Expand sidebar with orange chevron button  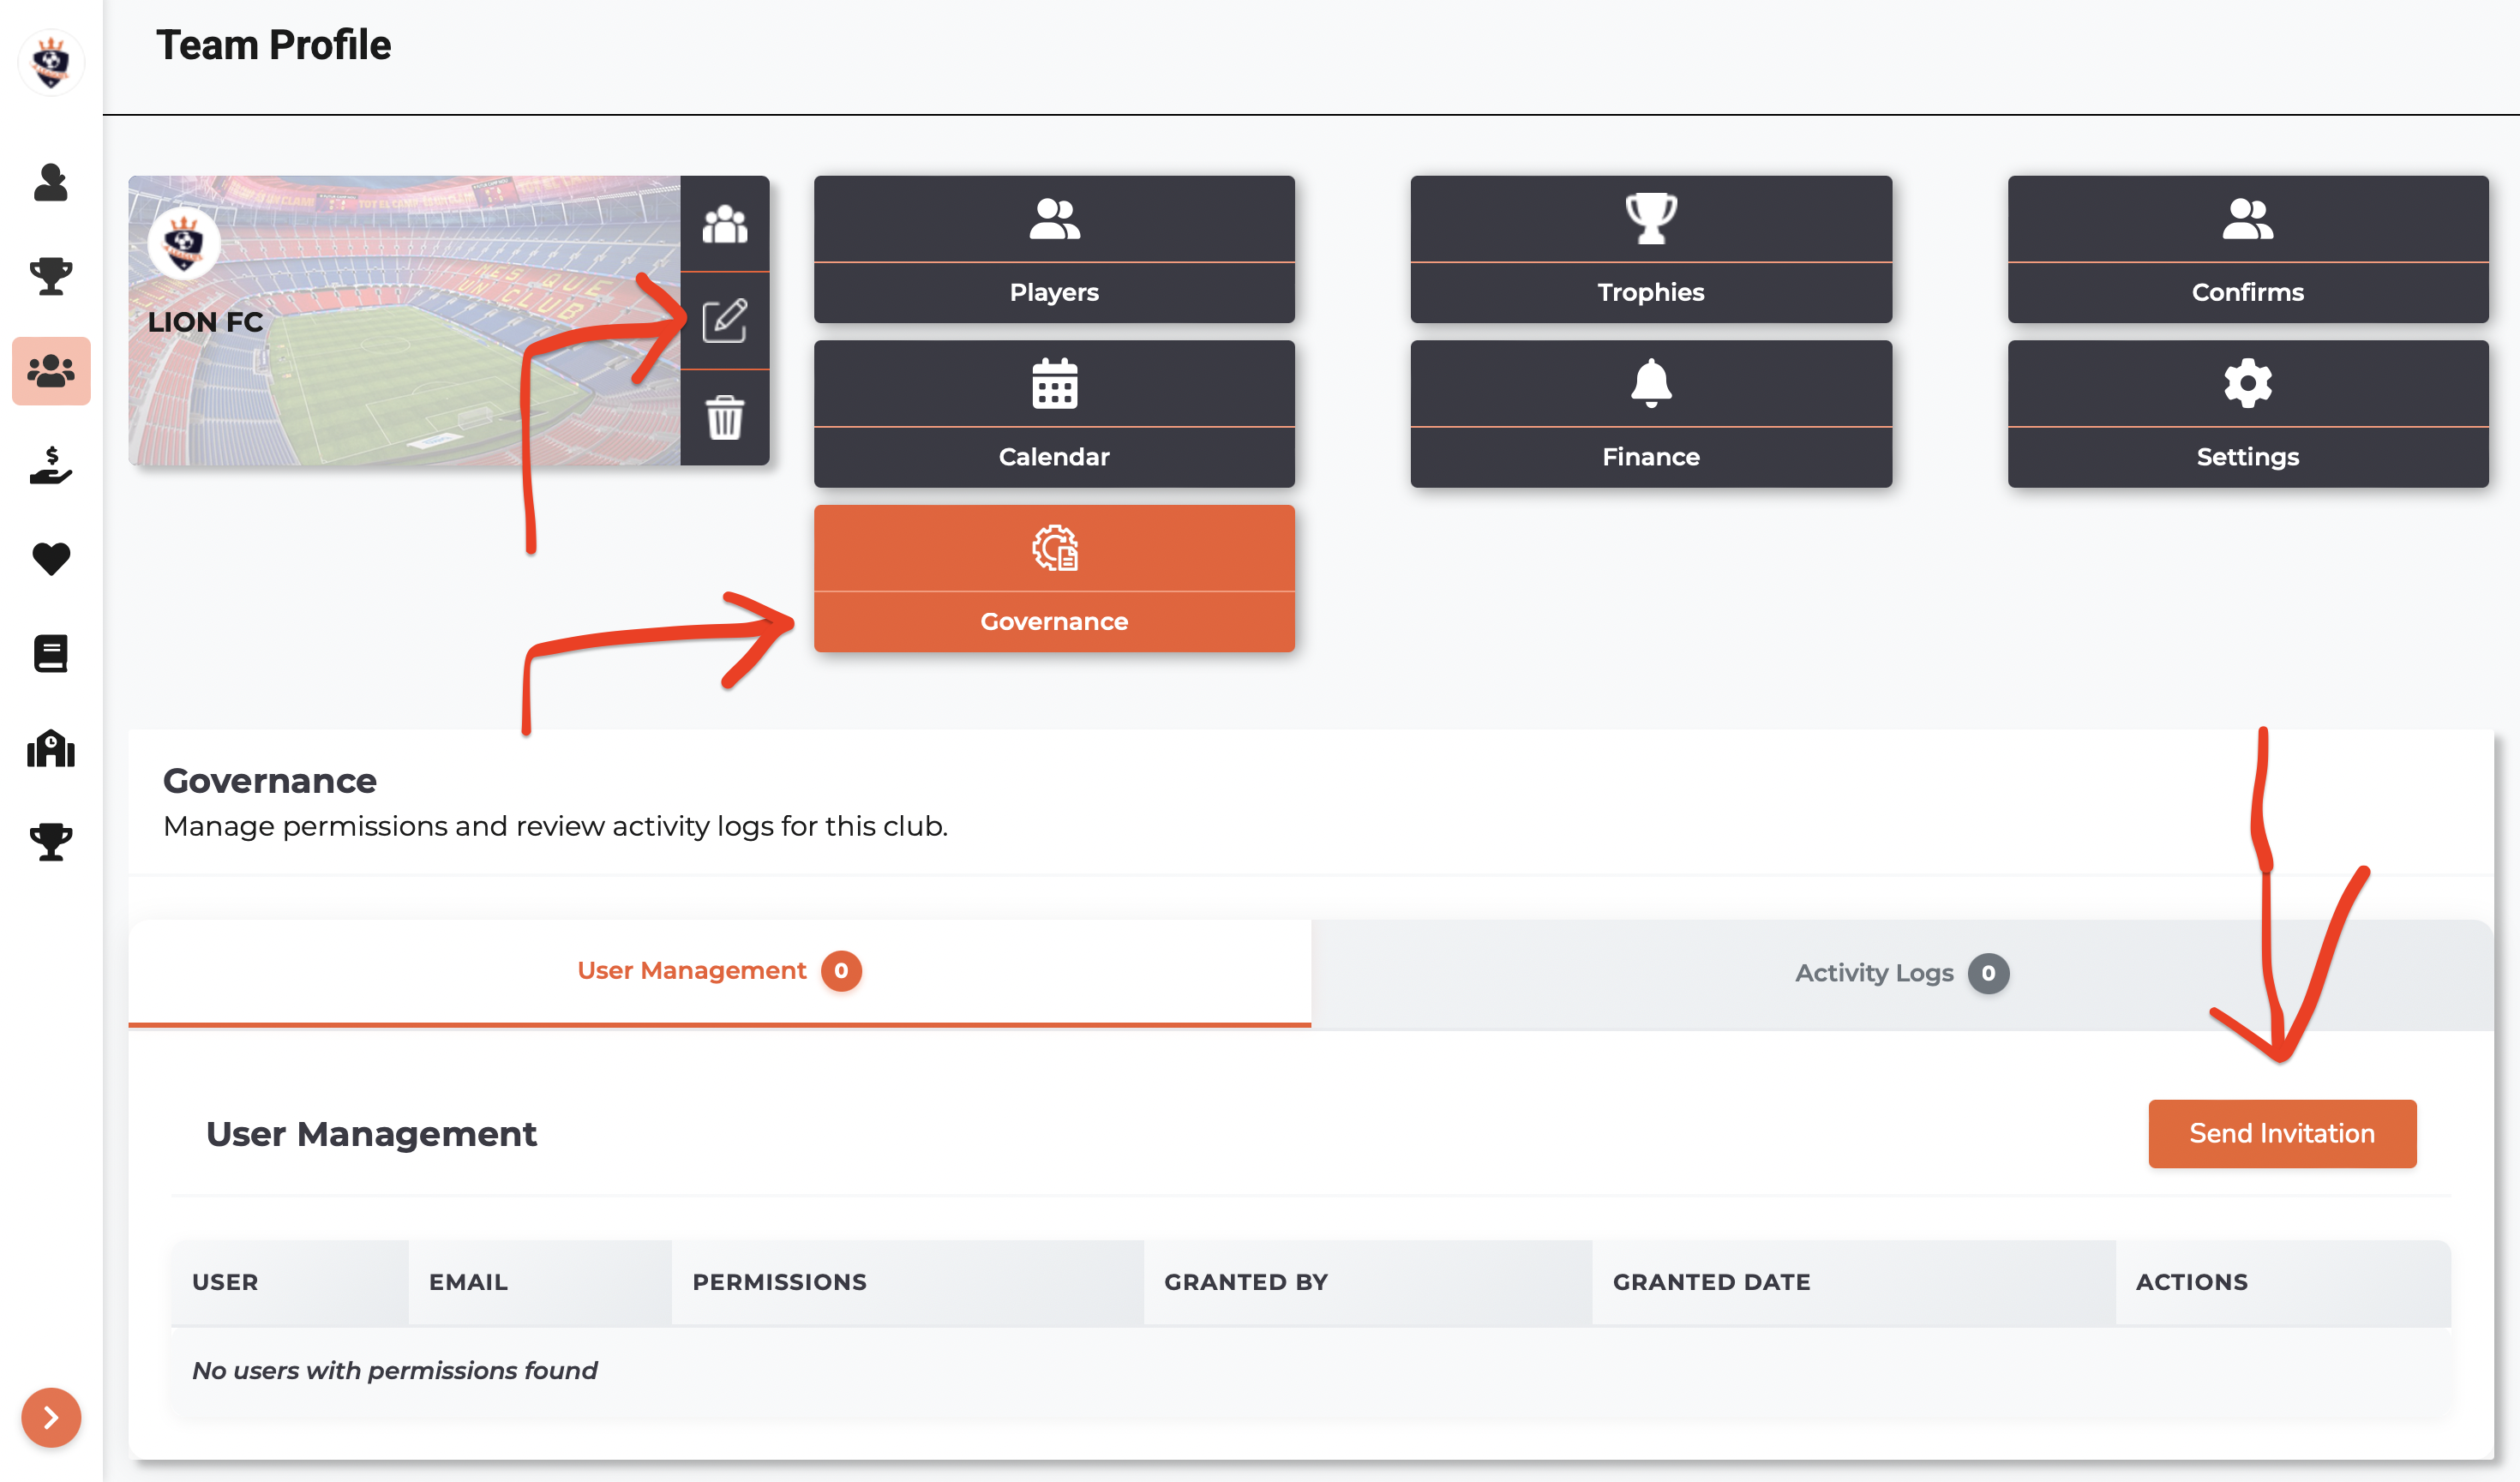(x=51, y=1416)
